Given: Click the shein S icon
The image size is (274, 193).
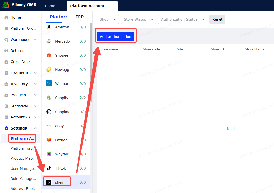Looking at the screenshot, I should tap(49, 182).
